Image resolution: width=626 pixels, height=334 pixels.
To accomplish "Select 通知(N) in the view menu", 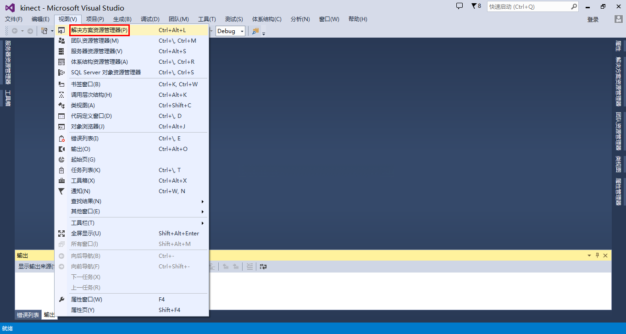I will point(132,191).
